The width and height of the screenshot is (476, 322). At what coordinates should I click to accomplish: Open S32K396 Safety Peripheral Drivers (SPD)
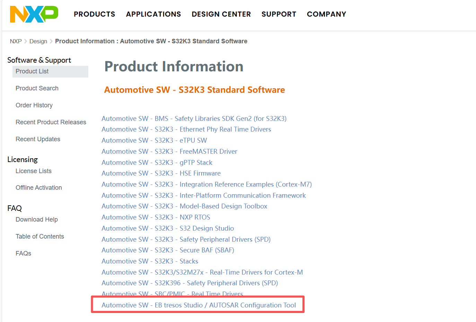(x=190, y=283)
